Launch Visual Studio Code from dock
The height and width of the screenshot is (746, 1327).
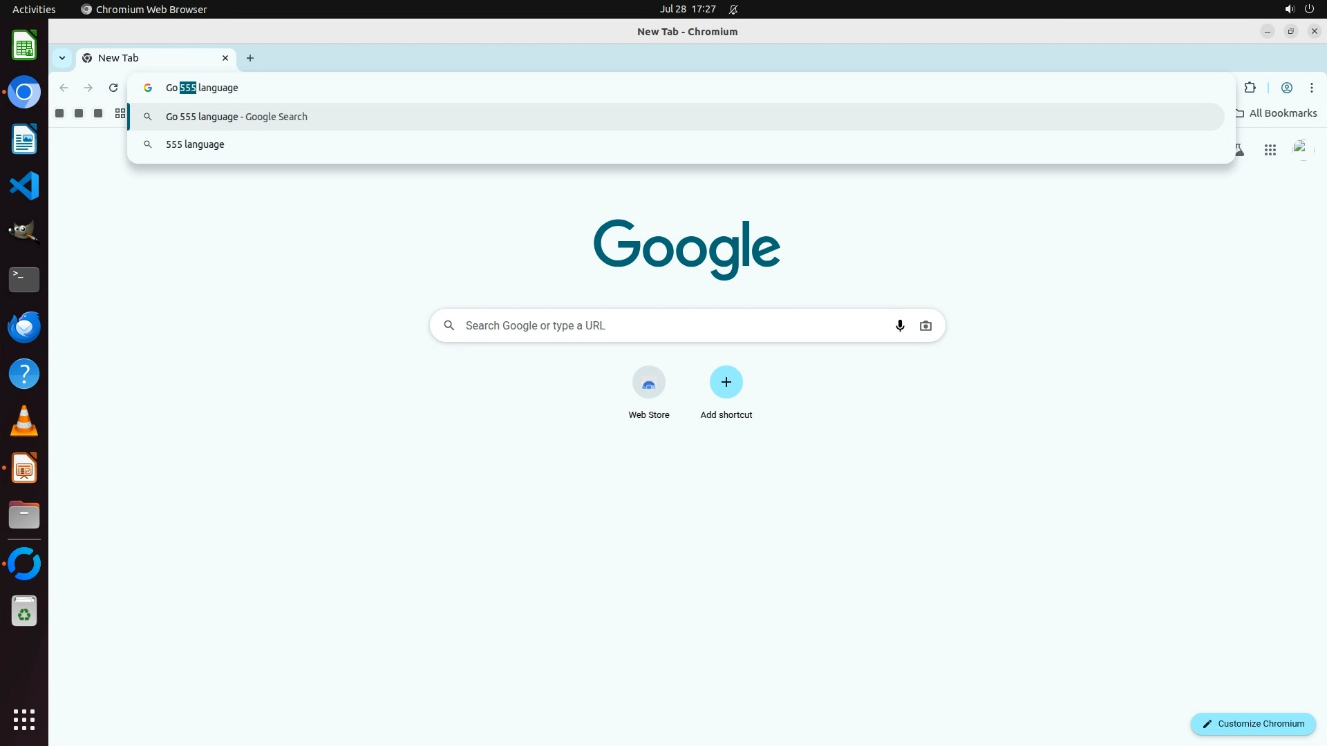pos(24,186)
